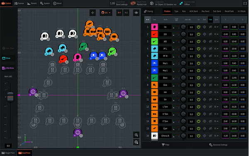
Task: Toggle the stage eye visibility button
Action: click(x=136, y=13)
